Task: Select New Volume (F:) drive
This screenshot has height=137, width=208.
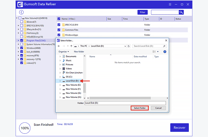Action: [73, 89]
